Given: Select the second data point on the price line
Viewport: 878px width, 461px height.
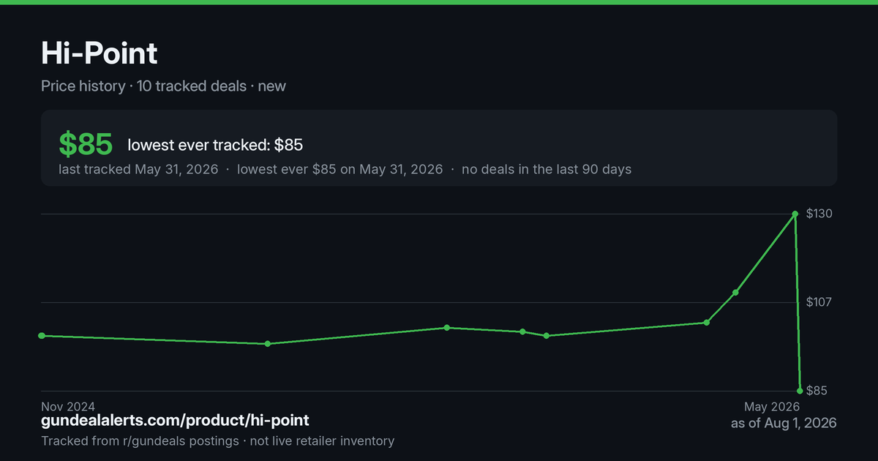Looking at the screenshot, I should pyautogui.click(x=268, y=344).
